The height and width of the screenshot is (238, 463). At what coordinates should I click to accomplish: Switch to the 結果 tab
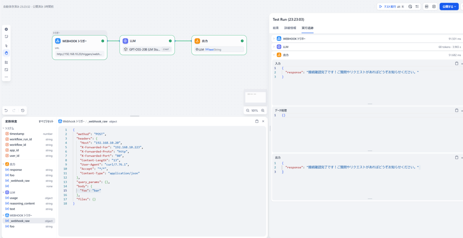tap(275, 28)
